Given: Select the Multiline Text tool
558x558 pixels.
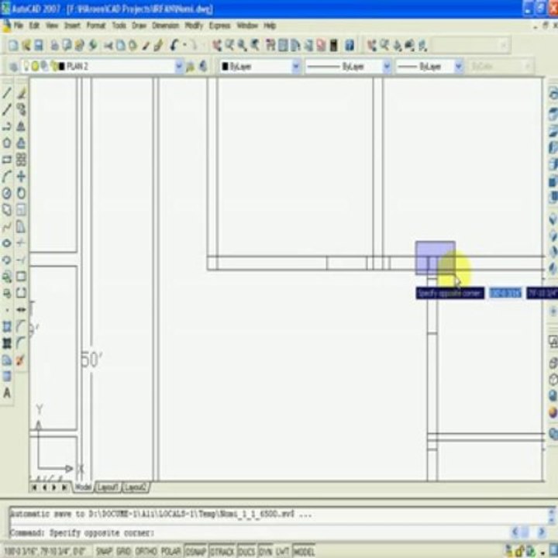Looking at the screenshot, I should click(7, 393).
